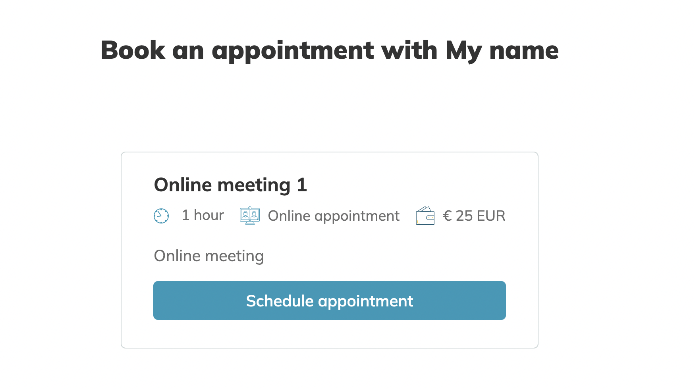Click the number 1 in the card title

point(302,185)
